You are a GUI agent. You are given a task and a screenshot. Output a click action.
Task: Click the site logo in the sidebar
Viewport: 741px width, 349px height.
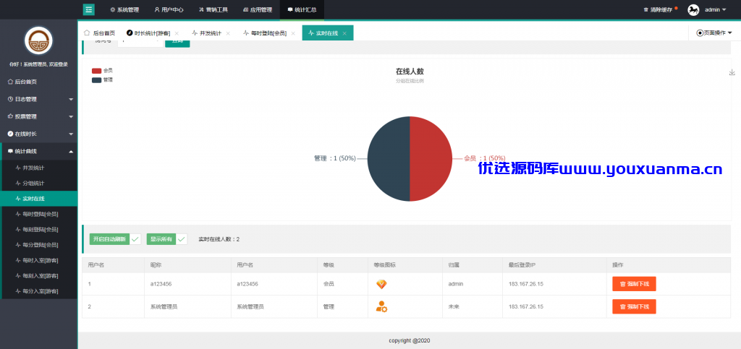pos(39,41)
